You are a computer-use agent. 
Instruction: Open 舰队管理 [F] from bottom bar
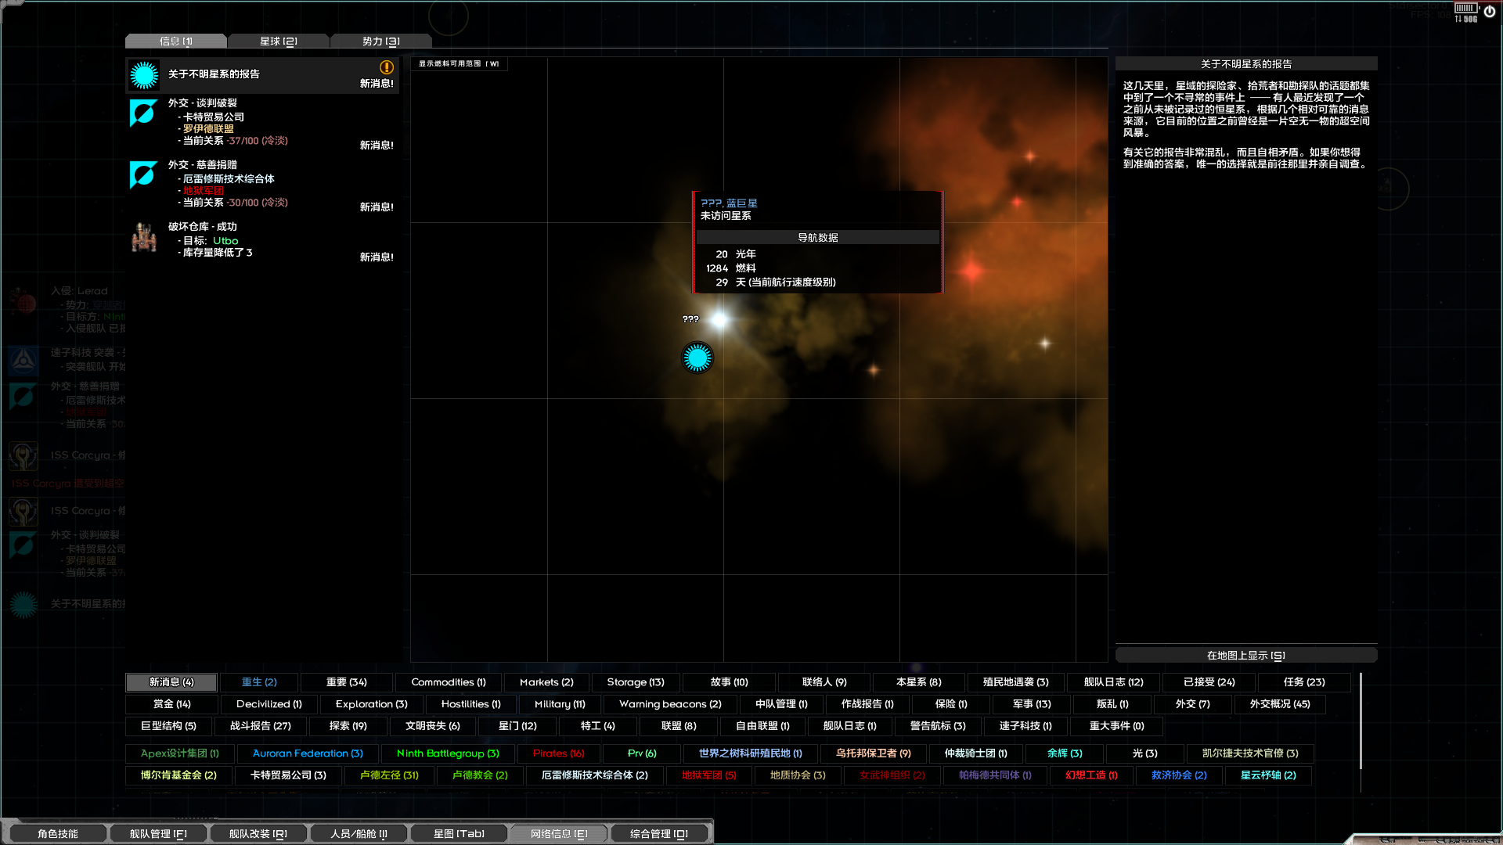pos(158,834)
